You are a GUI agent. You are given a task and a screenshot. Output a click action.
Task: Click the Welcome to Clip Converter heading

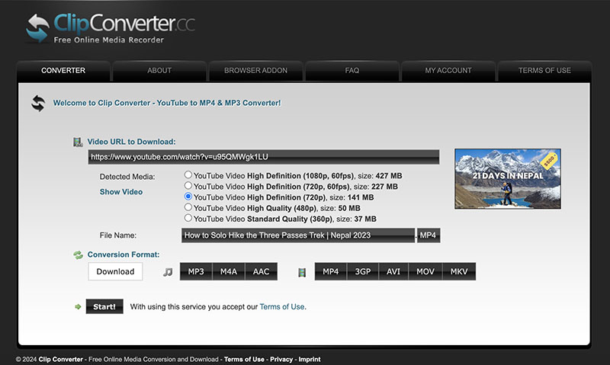click(167, 103)
